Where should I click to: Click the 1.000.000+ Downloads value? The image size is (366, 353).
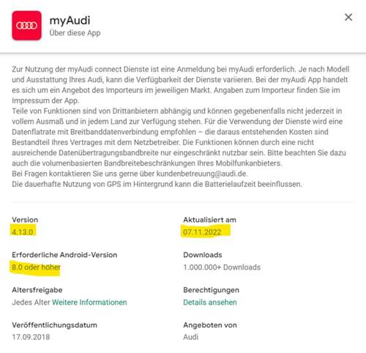click(x=222, y=267)
